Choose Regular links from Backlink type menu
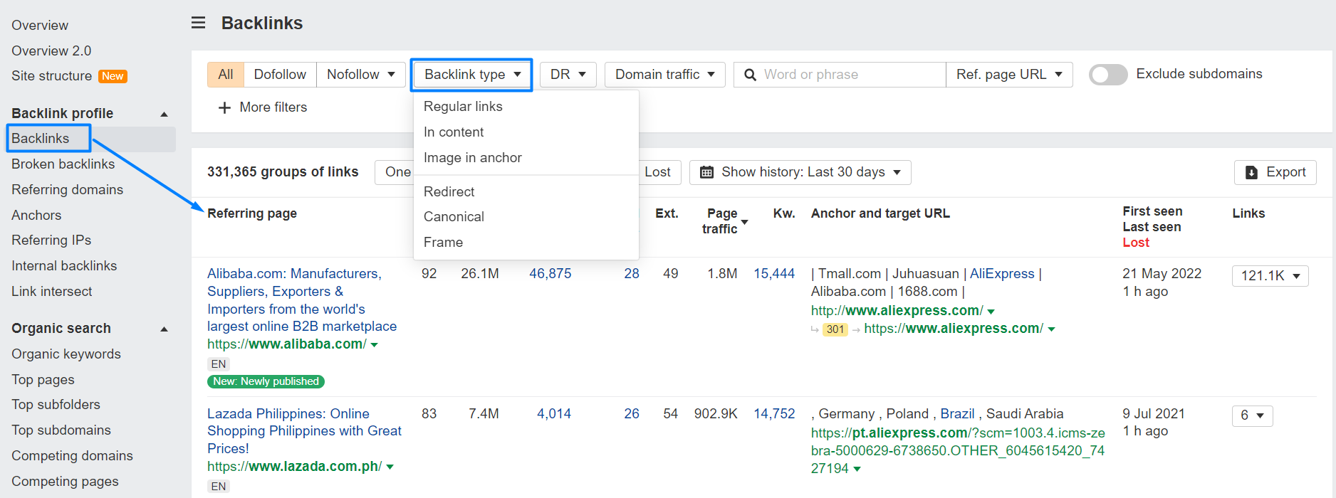 pos(463,107)
